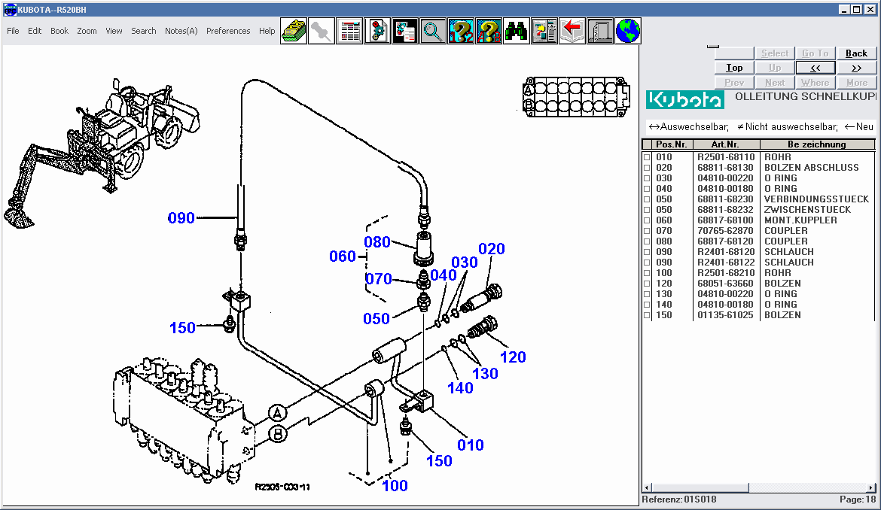
Task: Open the Notes(A) menu
Action: (x=181, y=31)
